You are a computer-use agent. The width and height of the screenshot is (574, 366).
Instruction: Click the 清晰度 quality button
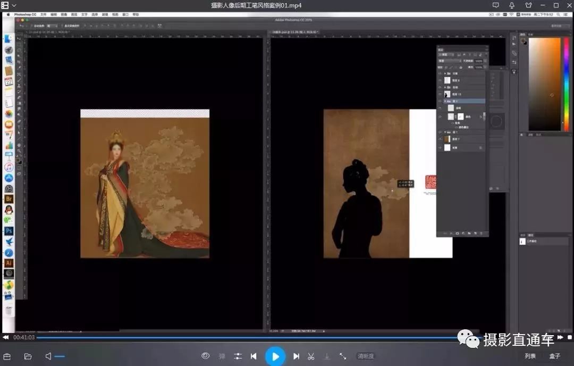pos(366,356)
